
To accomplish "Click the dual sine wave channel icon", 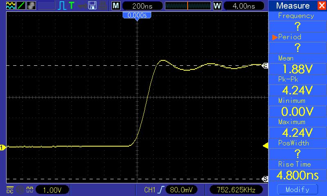I will tap(11, 5).
